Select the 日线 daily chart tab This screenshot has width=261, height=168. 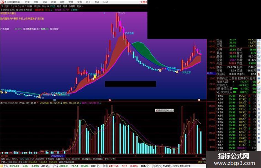coord(52,6)
